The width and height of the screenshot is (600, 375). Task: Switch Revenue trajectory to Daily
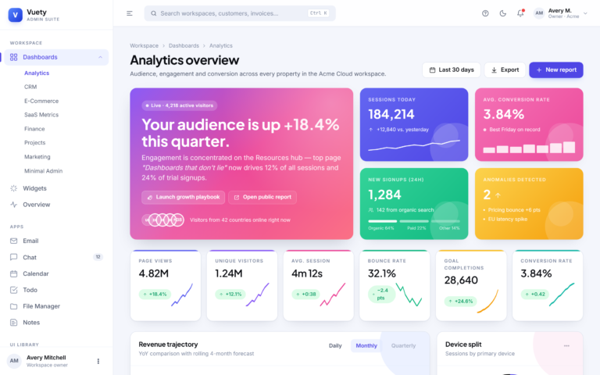[335, 346]
